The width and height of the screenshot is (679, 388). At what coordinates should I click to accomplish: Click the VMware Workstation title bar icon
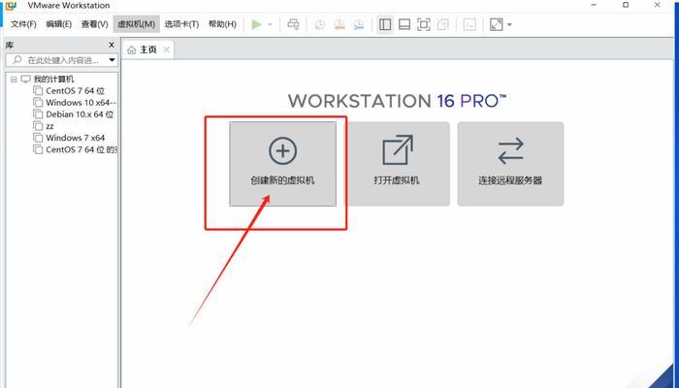click(11, 5)
